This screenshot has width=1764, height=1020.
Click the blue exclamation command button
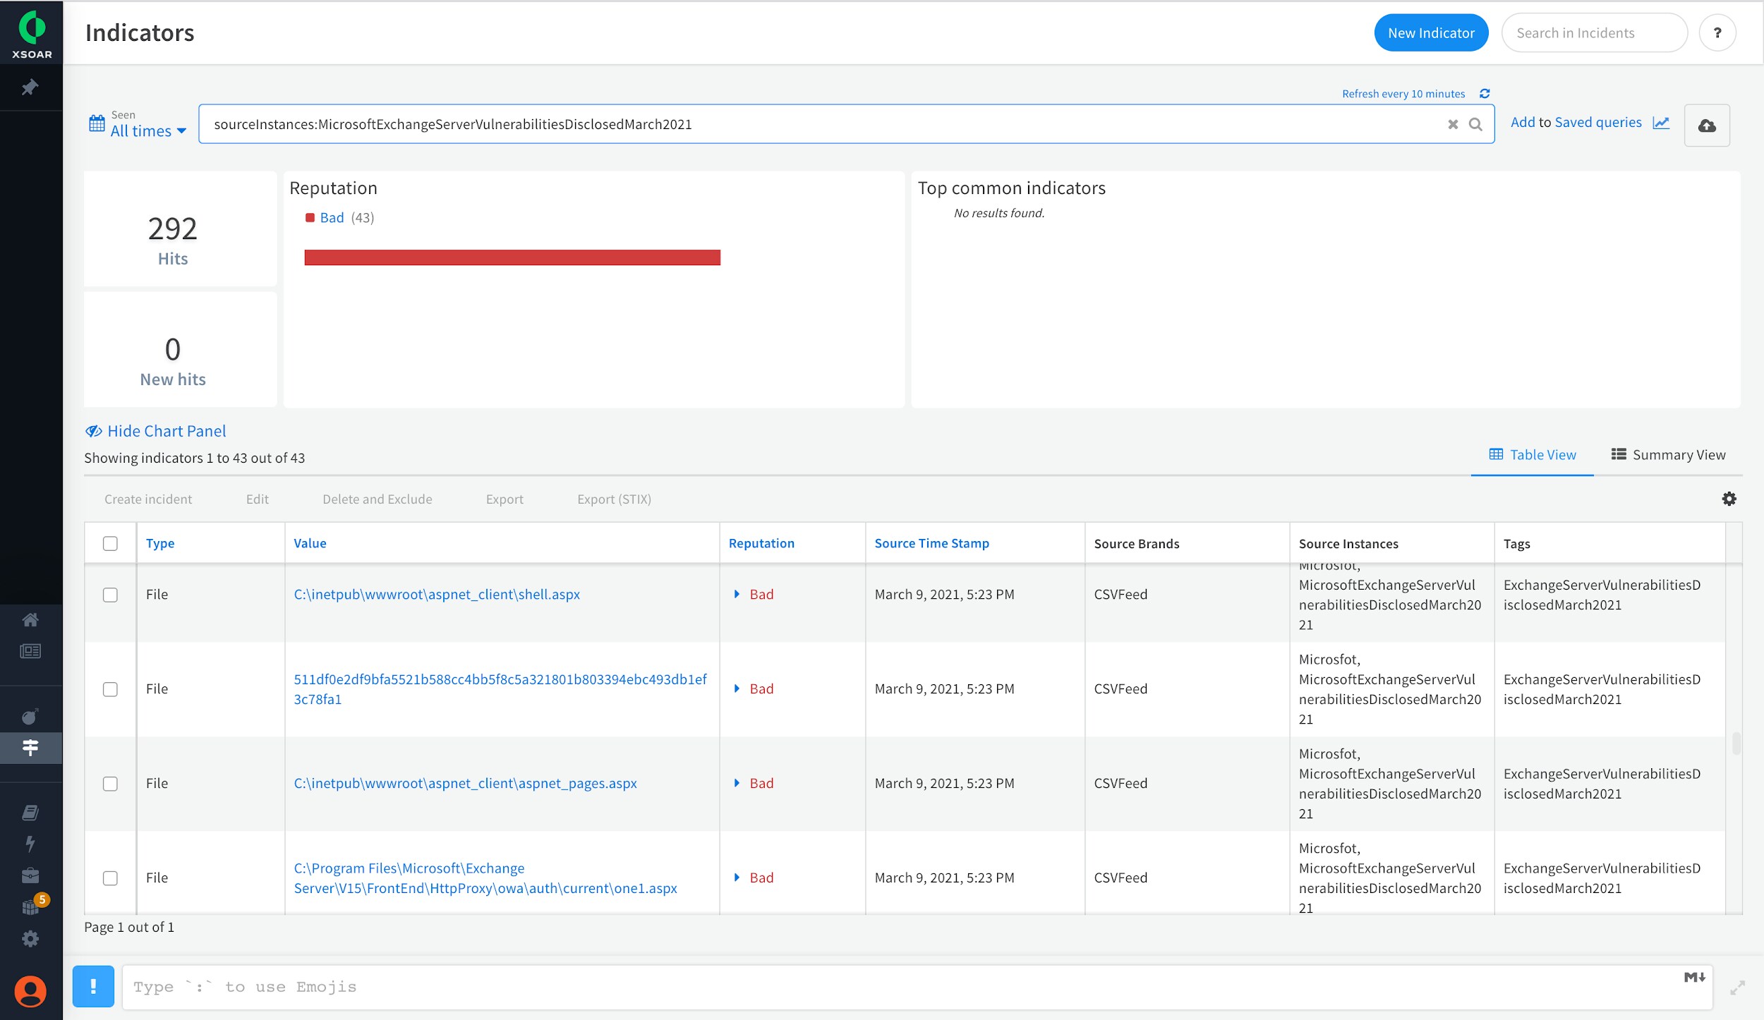[93, 986]
